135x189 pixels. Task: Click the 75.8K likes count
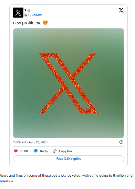pos(24,151)
